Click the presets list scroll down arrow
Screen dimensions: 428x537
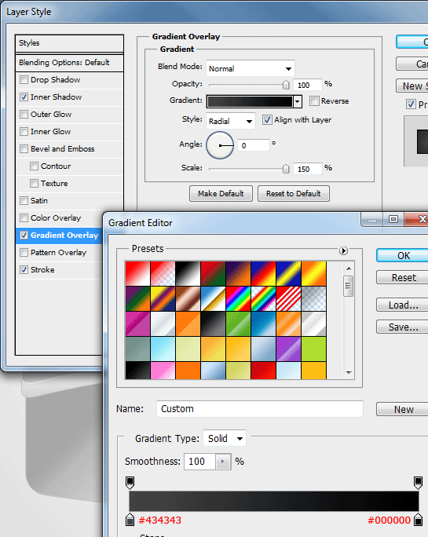tap(349, 372)
